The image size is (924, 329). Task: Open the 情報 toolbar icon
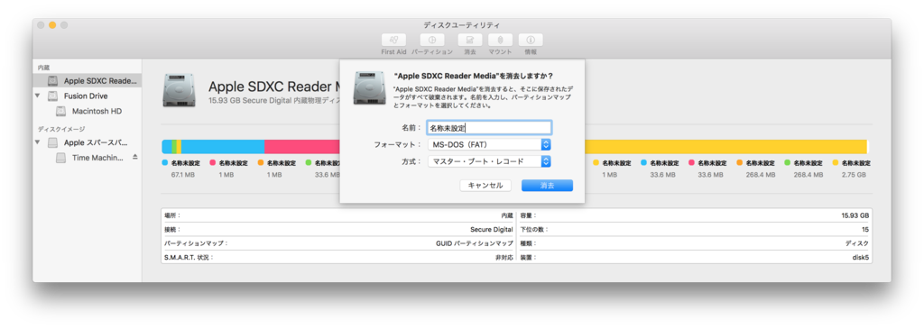[531, 40]
